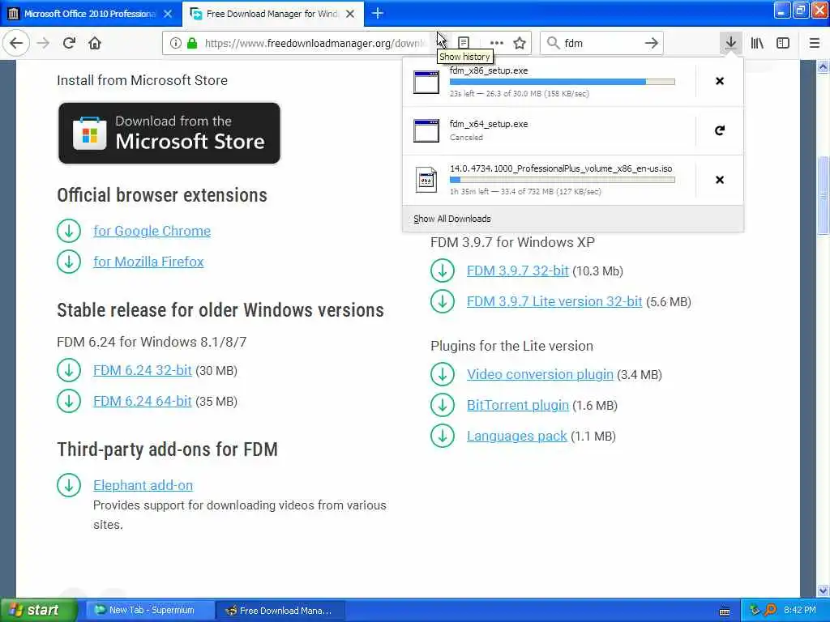
Task: Open the browser home page
Action: point(95,43)
